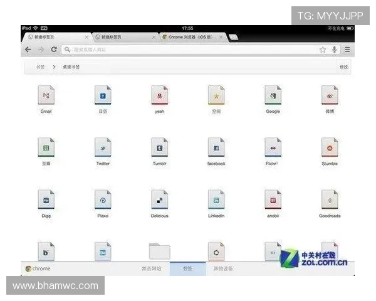Image resolution: width=376 pixels, height=301 pixels.
Task: Select the 其他设备 bottom tab
Action: pyautogui.click(x=223, y=269)
